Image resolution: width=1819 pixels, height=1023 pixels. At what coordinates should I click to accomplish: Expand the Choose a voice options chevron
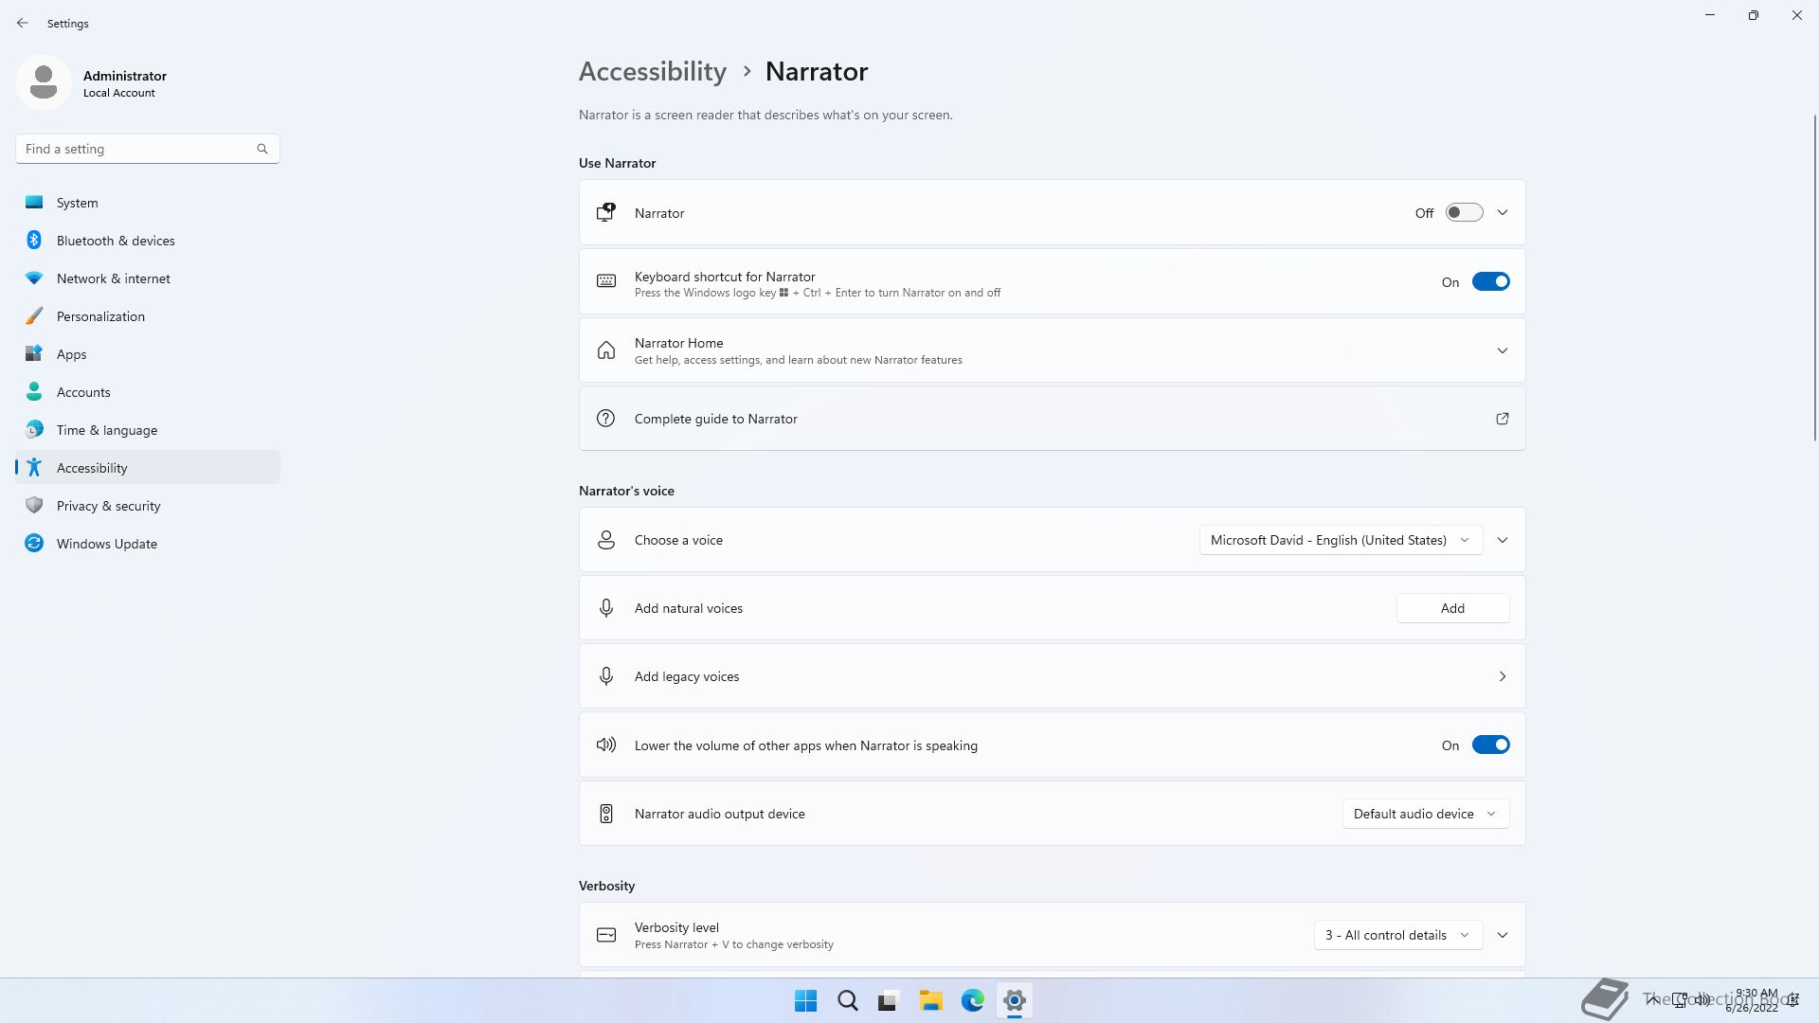tap(1503, 540)
